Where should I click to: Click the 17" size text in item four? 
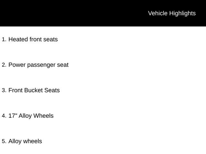(x=13, y=116)
